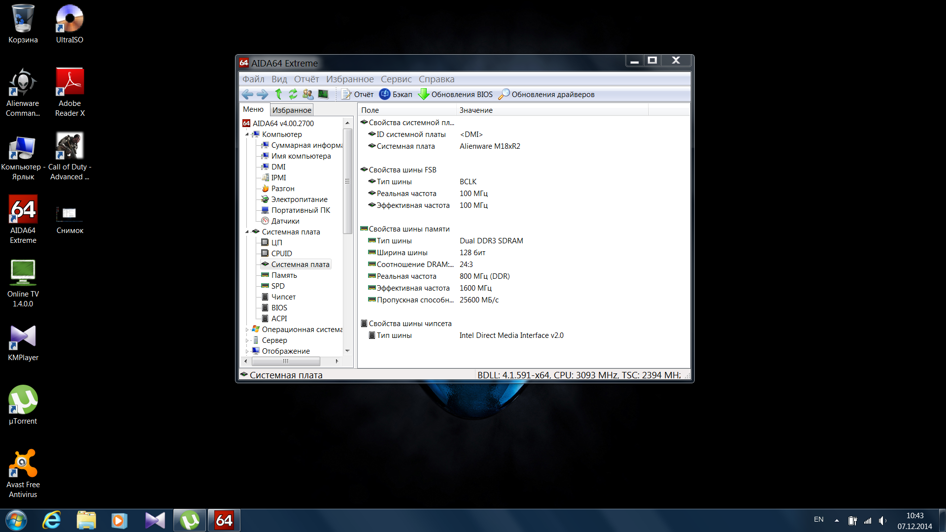Click the tree panel vertical scrollbar down arrow

[347, 351]
